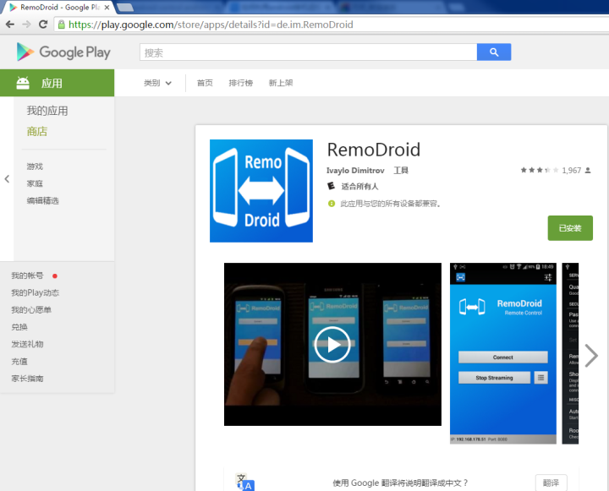Click the browser back arrow
609x491 pixels.
click(10, 25)
